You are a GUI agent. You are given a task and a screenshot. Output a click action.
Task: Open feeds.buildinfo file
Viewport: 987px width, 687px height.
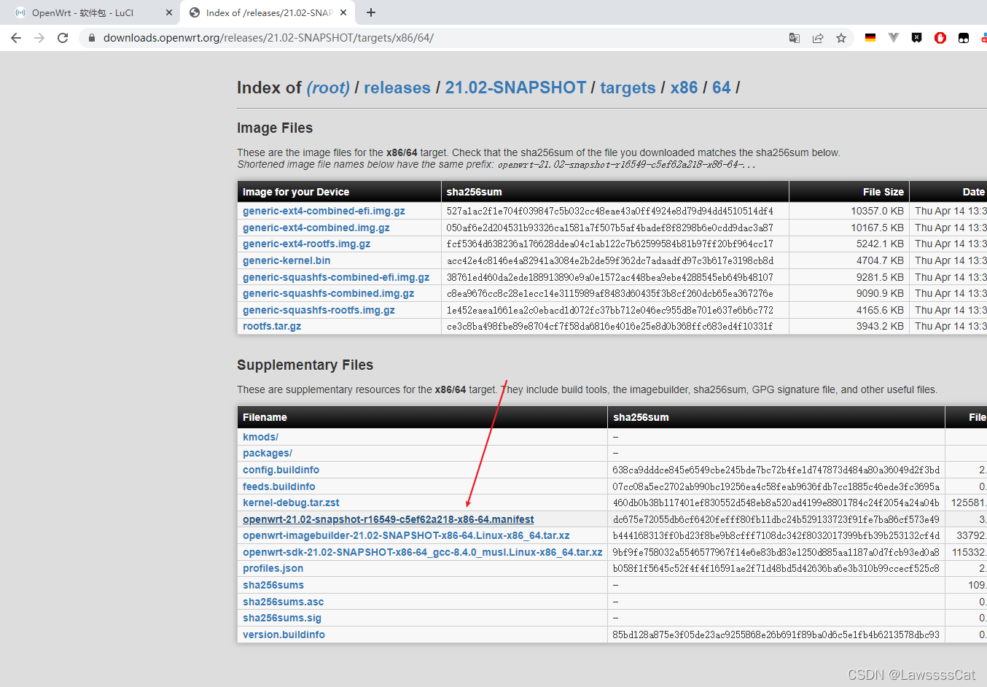pos(279,486)
